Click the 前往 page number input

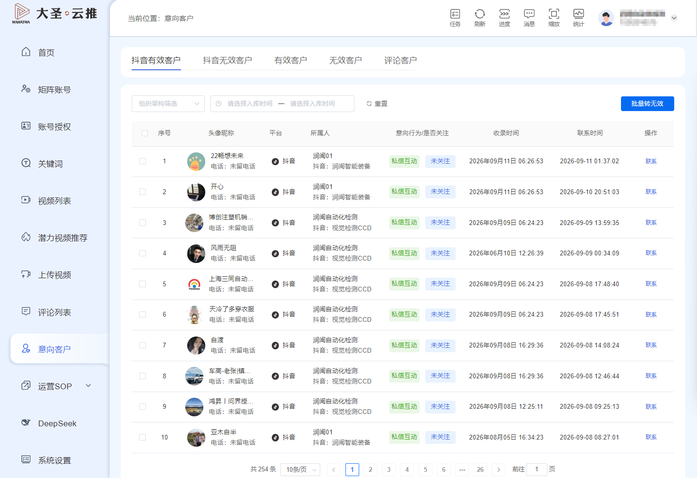click(537, 469)
